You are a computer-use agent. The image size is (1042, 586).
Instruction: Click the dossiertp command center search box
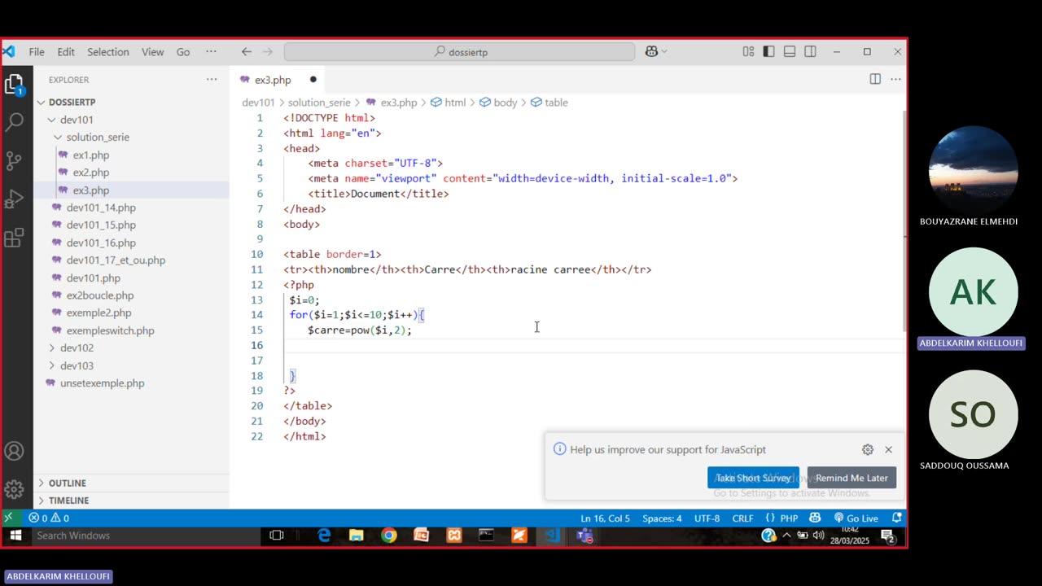point(459,51)
